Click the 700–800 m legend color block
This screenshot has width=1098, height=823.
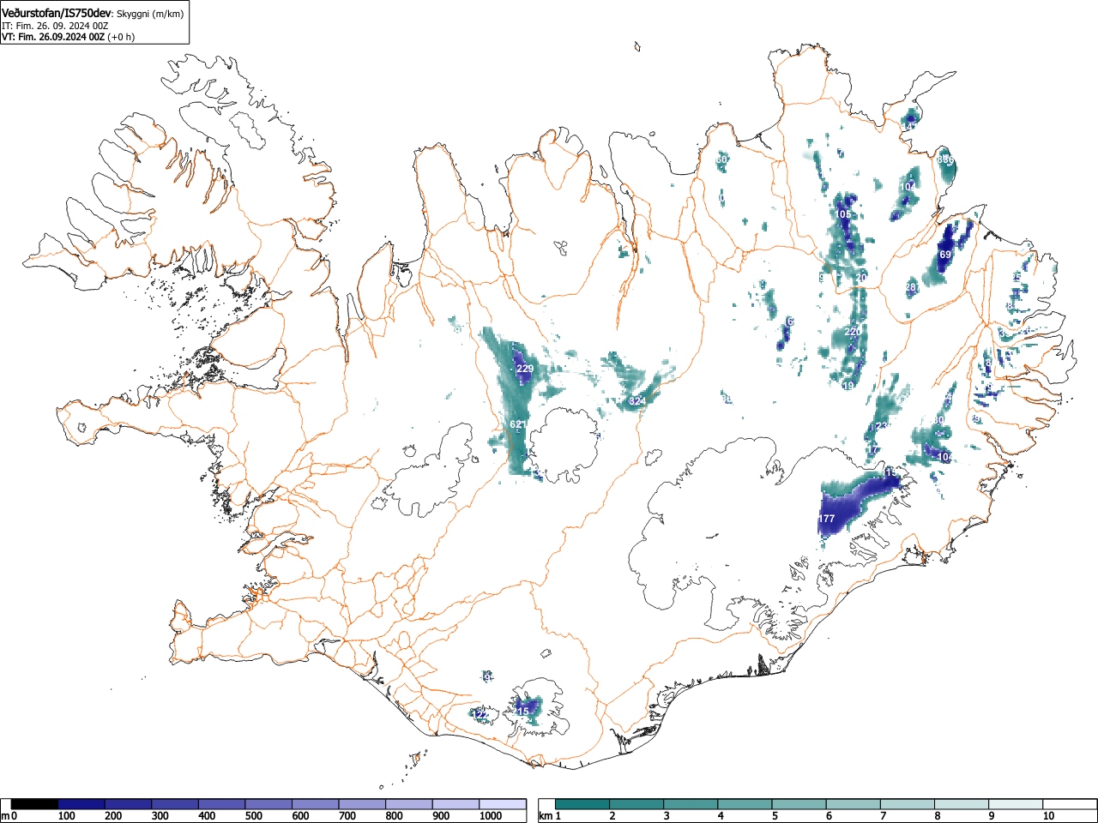[x=362, y=804]
